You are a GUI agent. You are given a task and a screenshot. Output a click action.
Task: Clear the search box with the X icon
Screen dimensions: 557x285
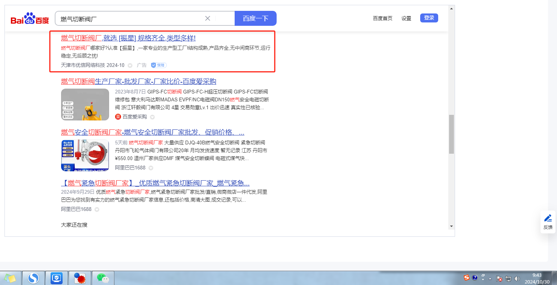[x=208, y=18]
